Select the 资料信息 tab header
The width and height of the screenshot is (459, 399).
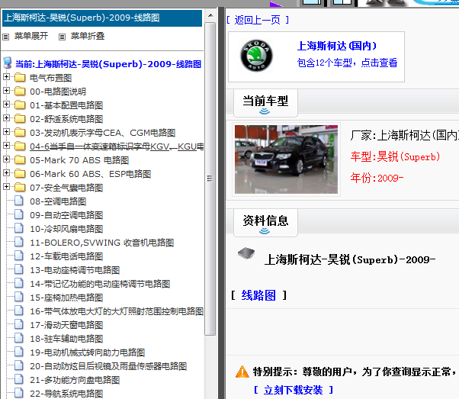265,223
